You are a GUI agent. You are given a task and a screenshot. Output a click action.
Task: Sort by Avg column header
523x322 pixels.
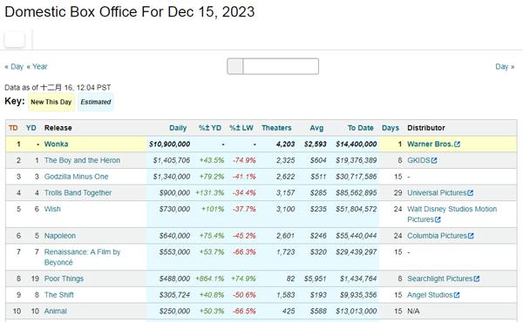316,128
